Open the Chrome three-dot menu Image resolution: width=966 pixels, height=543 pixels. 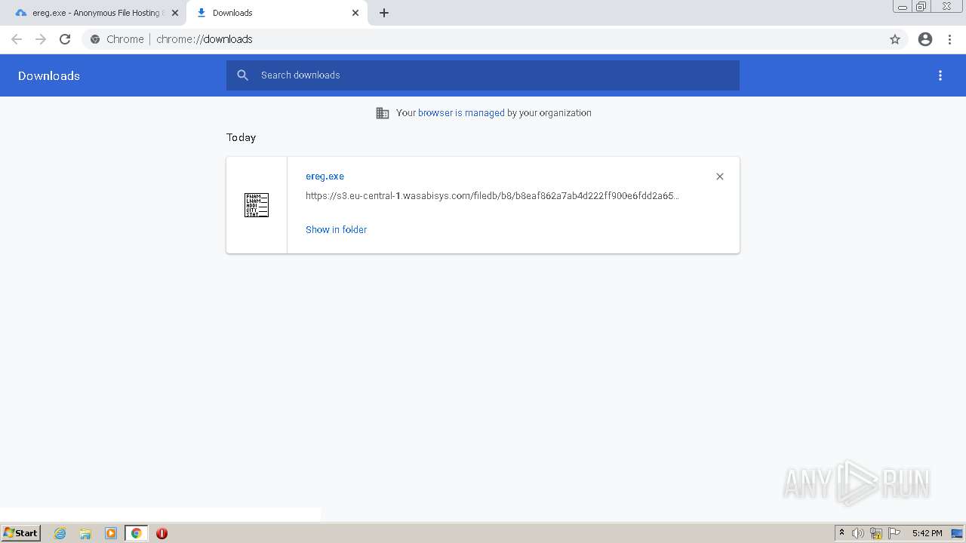click(x=949, y=39)
